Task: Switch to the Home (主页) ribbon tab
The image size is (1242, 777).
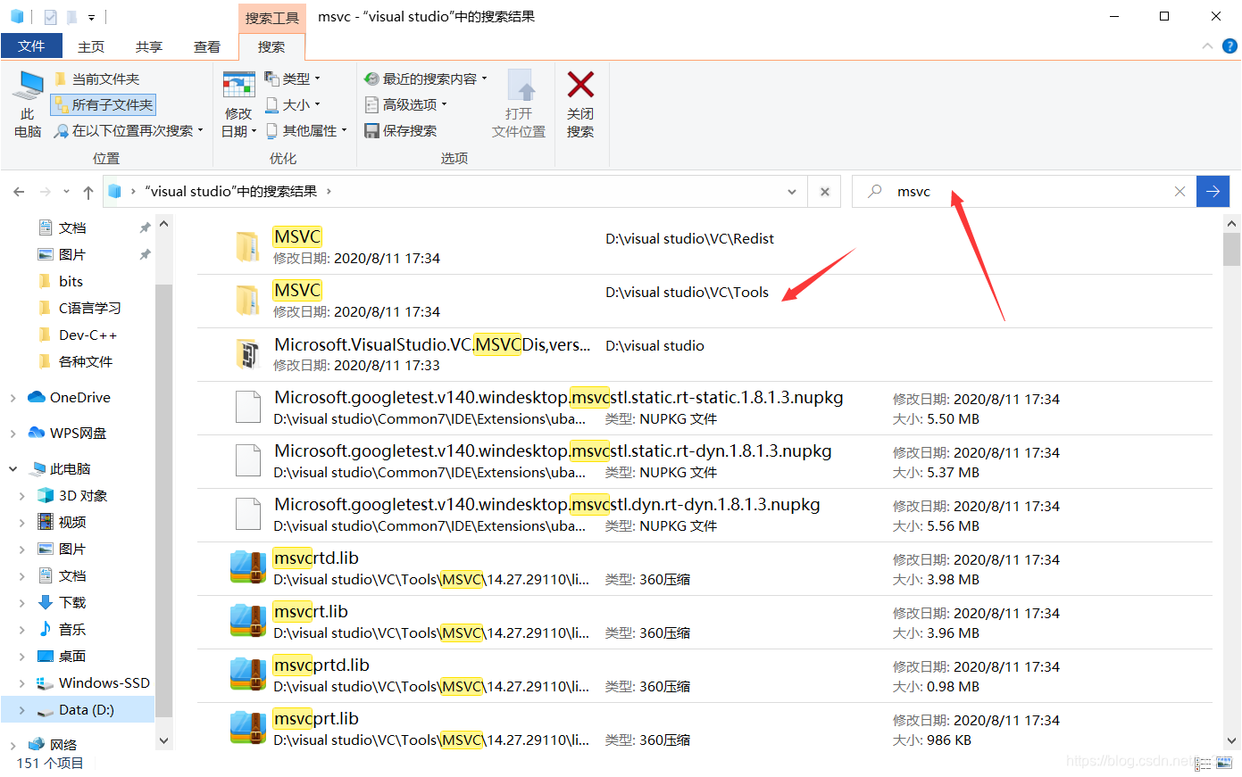Action: 91,46
